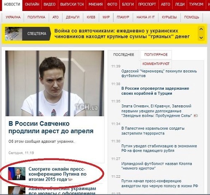Switch to the Комментируют tab

coord(156,64)
